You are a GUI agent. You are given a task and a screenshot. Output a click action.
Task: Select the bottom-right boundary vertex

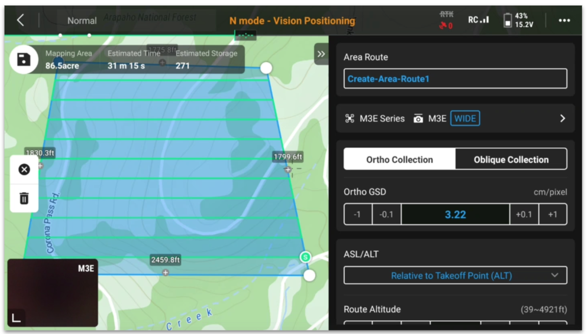coord(309,275)
